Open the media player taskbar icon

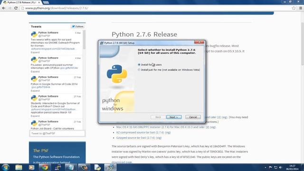[31, 167]
